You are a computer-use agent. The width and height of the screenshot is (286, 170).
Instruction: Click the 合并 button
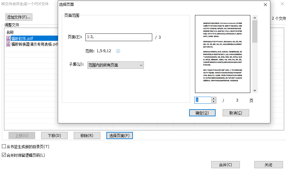(225, 165)
